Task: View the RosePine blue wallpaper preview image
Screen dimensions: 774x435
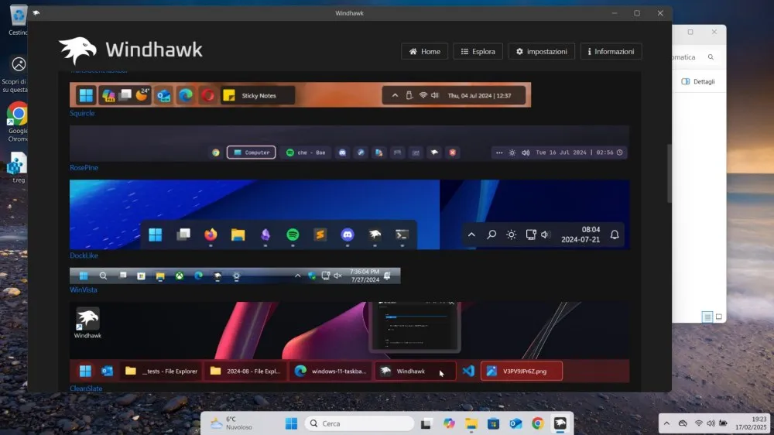Action: click(x=349, y=214)
